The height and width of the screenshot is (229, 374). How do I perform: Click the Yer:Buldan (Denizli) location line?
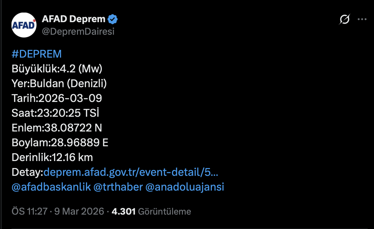pyautogui.click(x=59, y=83)
